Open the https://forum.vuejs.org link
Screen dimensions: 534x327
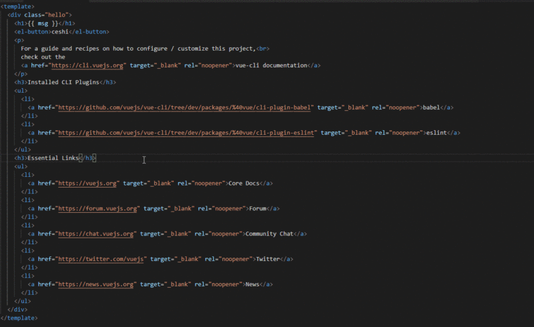pos(97,208)
